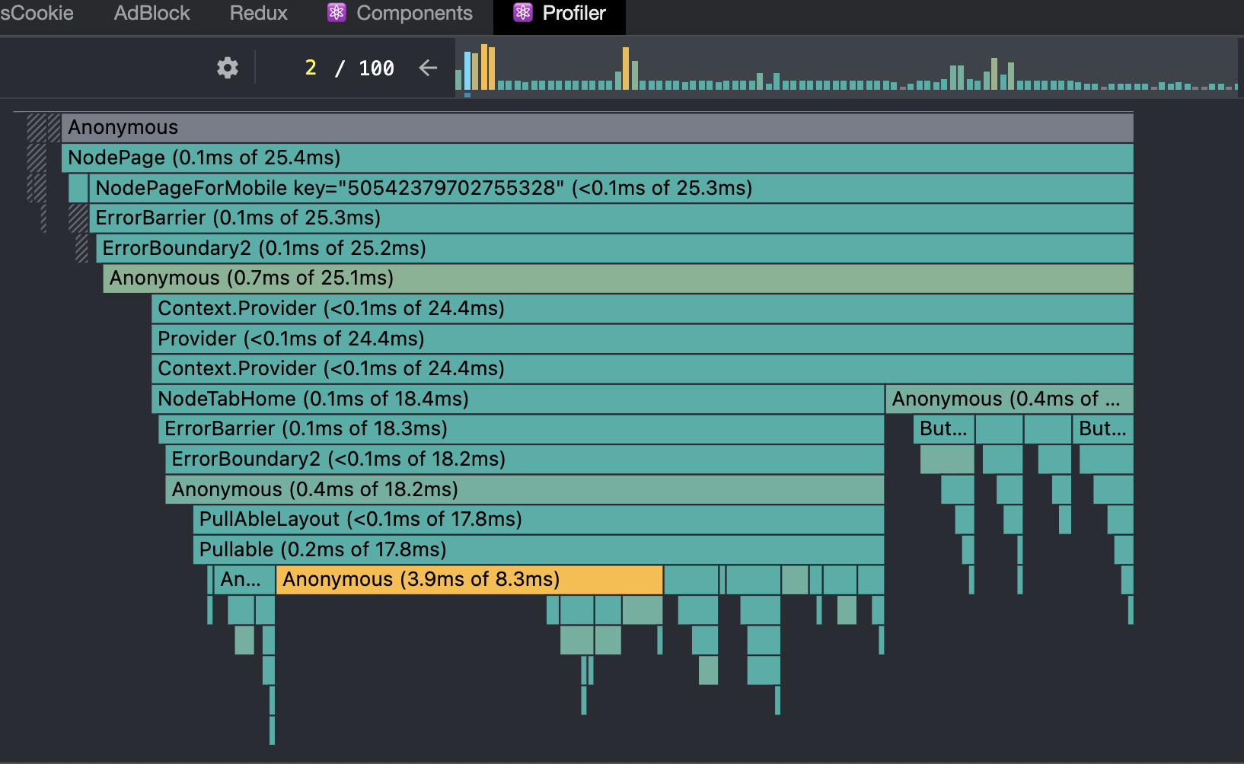
Task: Select the truncated 'An...' flame bar
Action: pyautogui.click(x=244, y=579)
